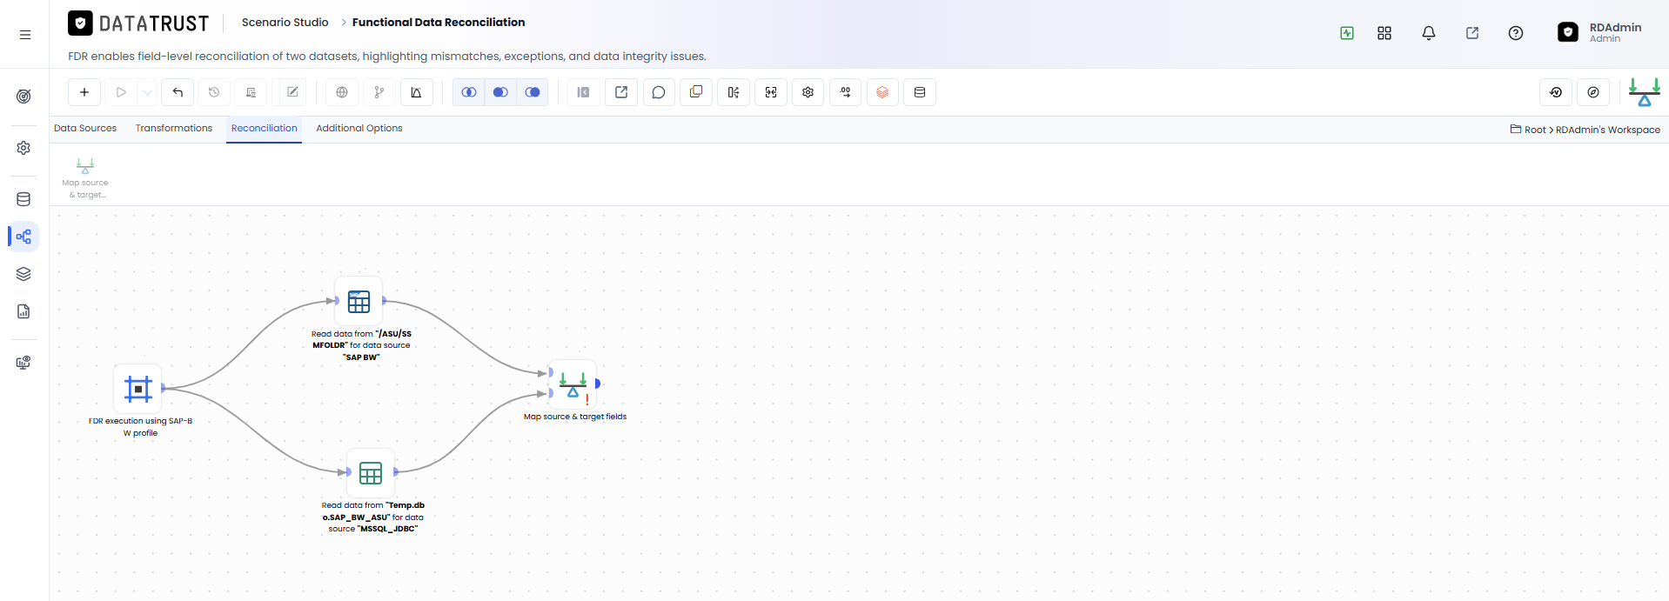Click the version restore icon button
1669x601 pixels.
point(1556,92)
